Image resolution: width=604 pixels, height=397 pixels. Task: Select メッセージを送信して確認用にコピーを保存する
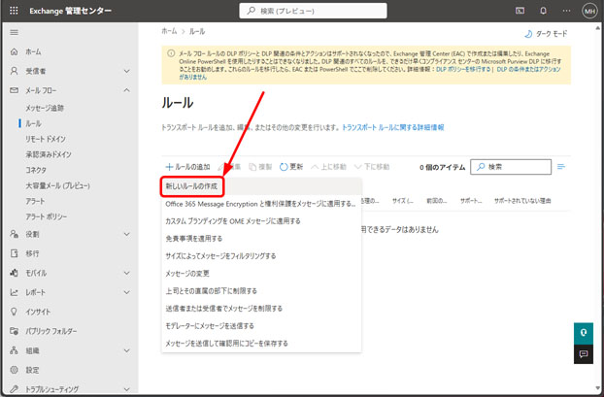coord(261,343)
